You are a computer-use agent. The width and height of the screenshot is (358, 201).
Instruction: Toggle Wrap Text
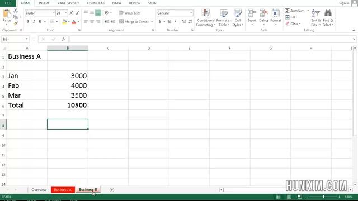129,13
